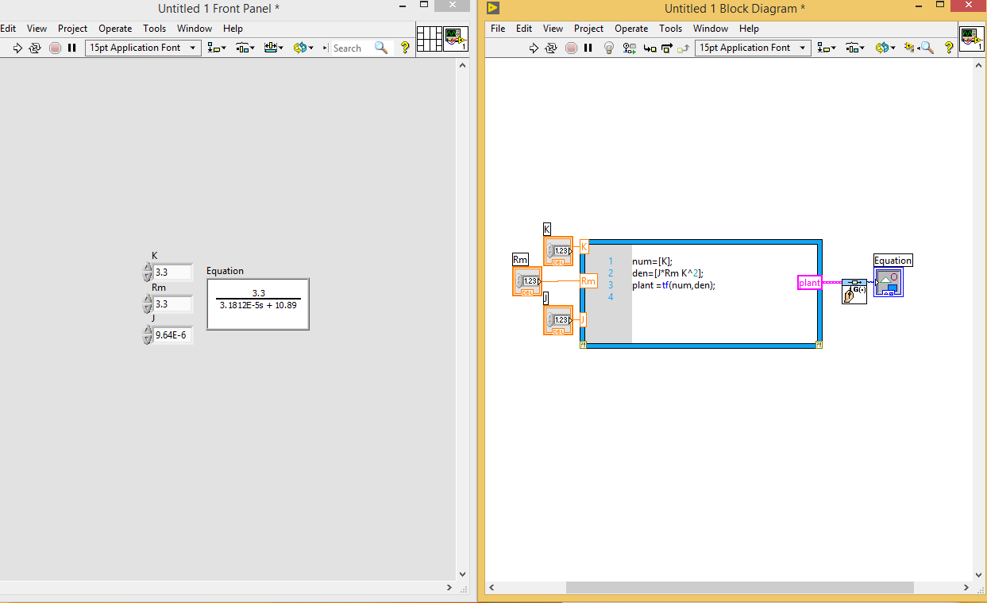Click the Abort Execution stop icon on Block Diagram
The height and width of the screenshot is (603, 987).
click(571, 48)
